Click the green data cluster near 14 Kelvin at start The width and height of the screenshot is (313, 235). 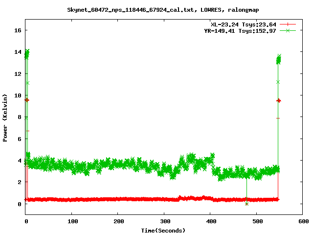click(27, 54)
